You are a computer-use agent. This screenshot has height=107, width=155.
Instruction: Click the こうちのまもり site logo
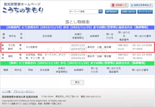[x=23, y=10]
